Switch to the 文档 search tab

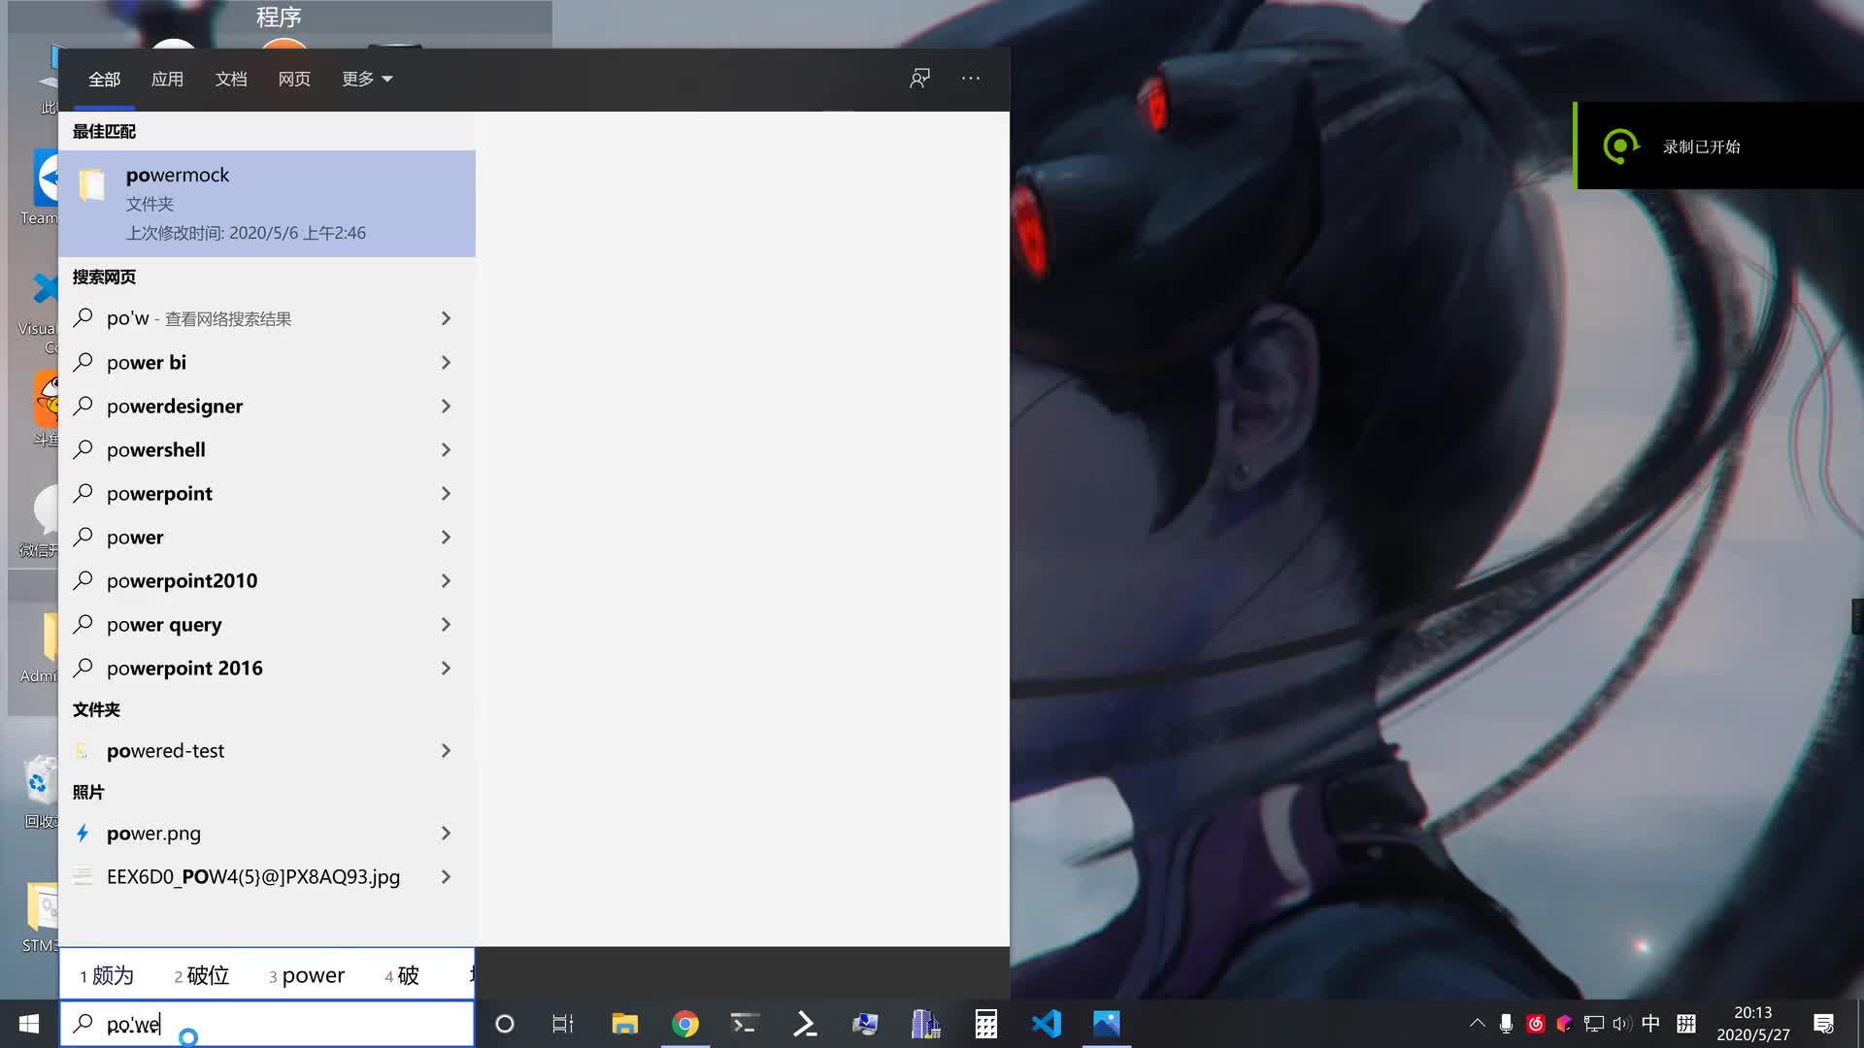click(231, 79)
